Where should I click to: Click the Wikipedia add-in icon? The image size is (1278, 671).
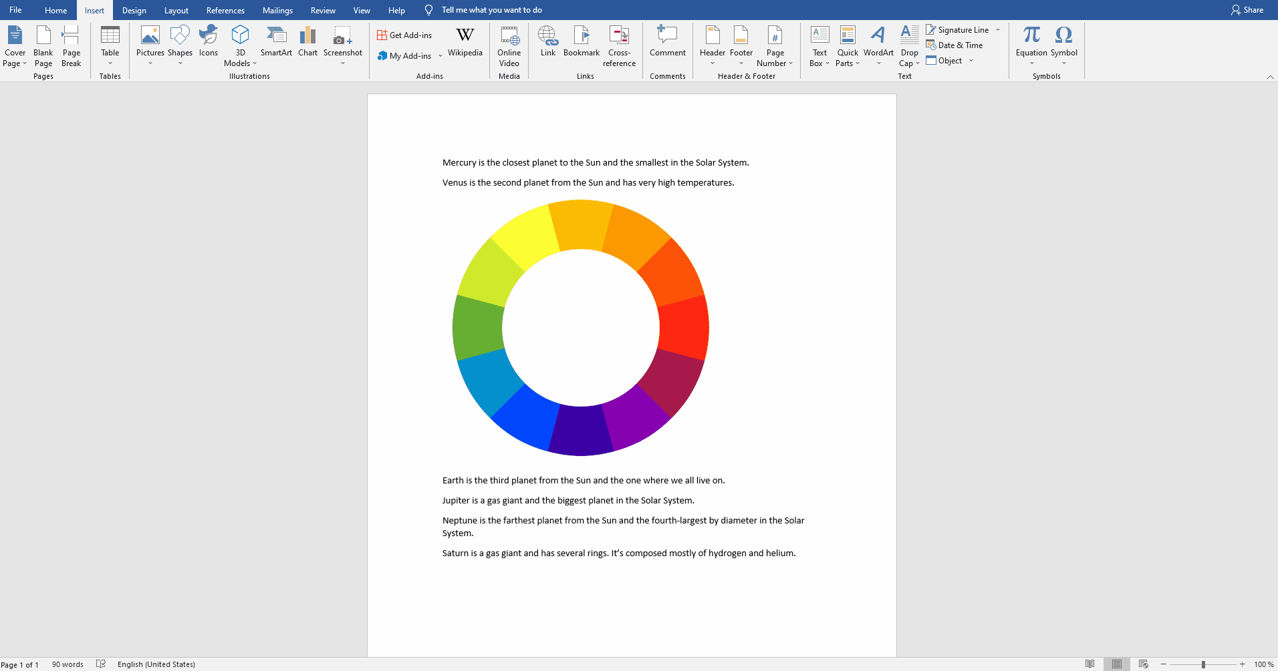pyautogui.click(x=465, y=41)
